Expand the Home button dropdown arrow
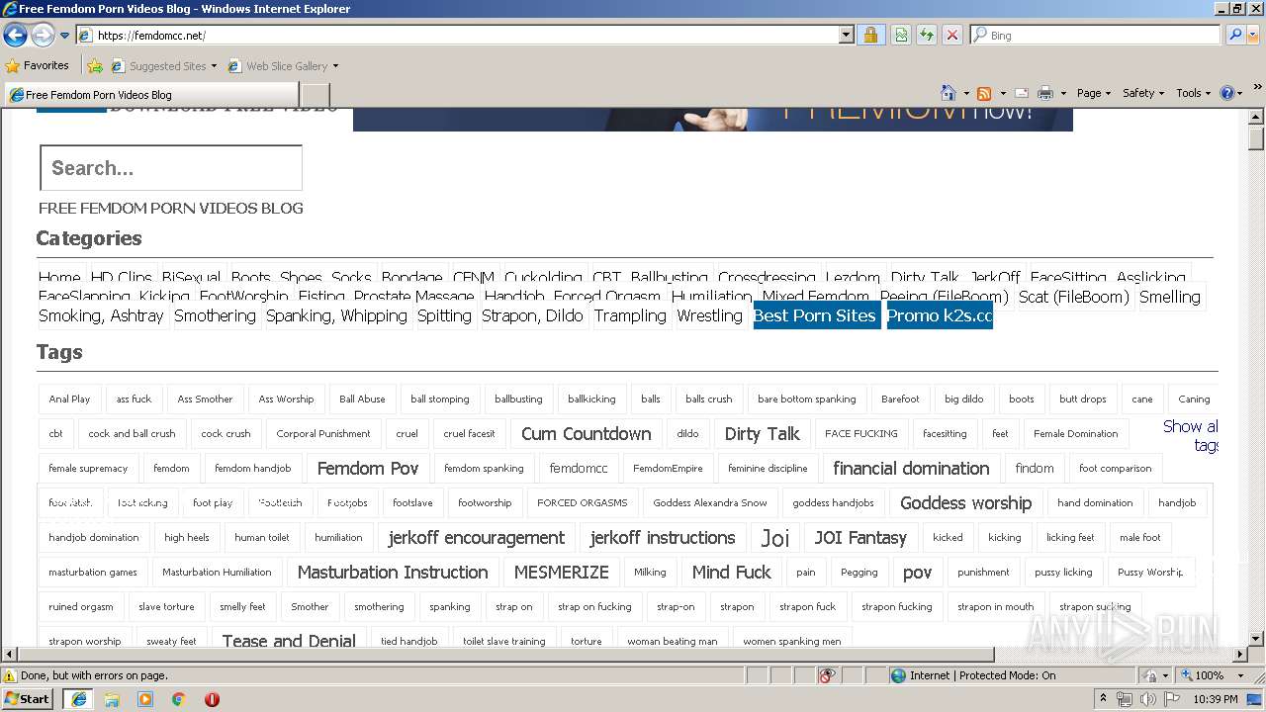This screenshot has width=1266, height=712. (x=965, y=93)
